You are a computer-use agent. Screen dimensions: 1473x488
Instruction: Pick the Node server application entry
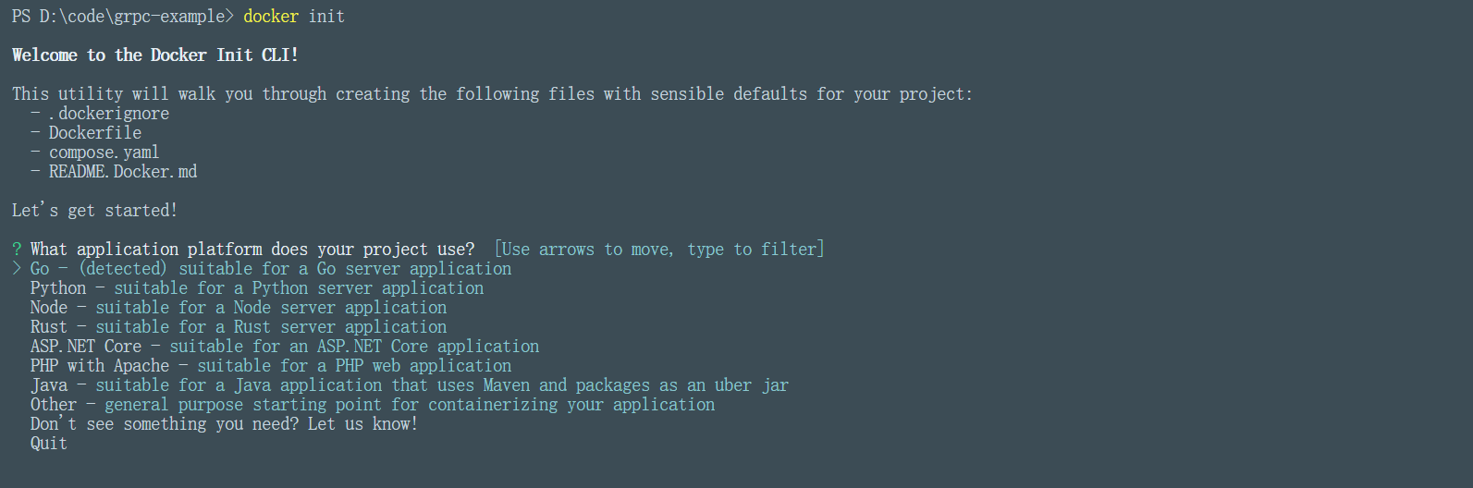pos(238,308)
